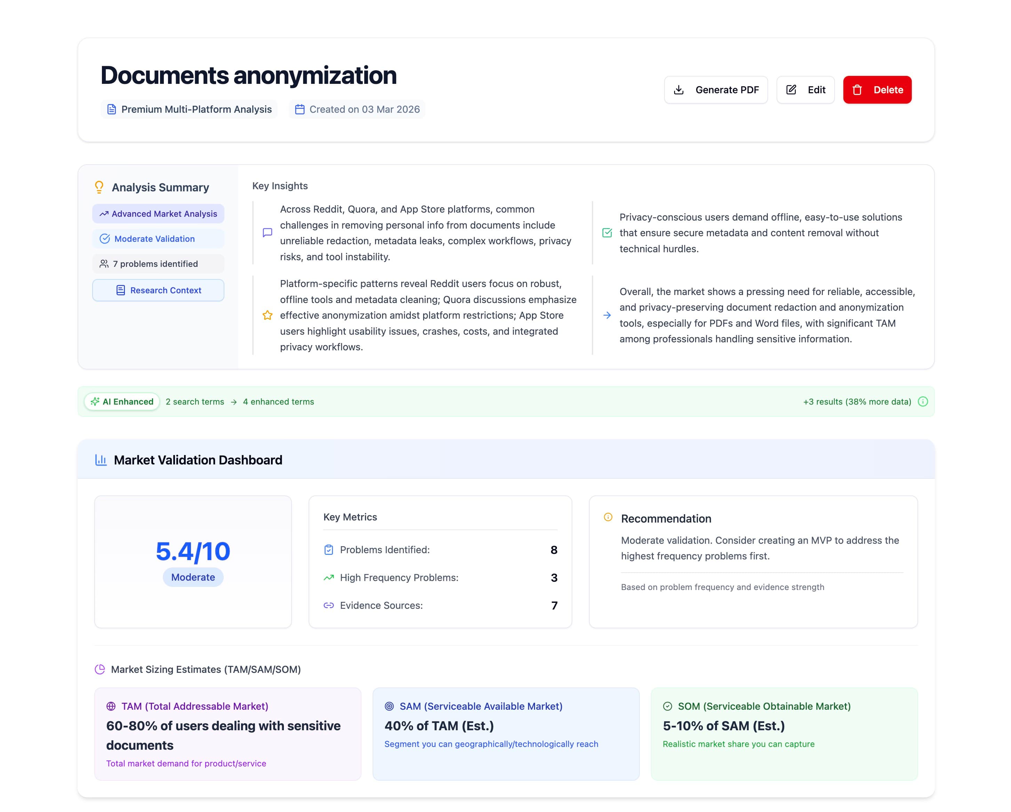This screenshot has width=1011, height=812.
Task: Click the '2 search terms' text
Action: 194,402
